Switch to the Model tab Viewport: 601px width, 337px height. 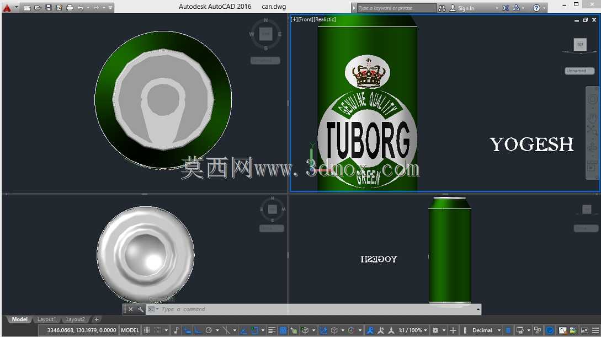click(19, 319)
